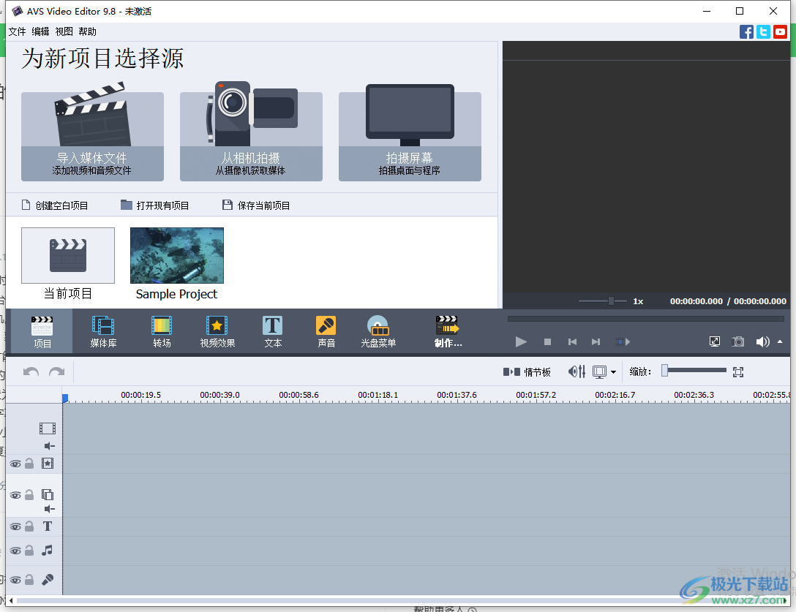Open the 视图 menu

[x=64, y=31]
